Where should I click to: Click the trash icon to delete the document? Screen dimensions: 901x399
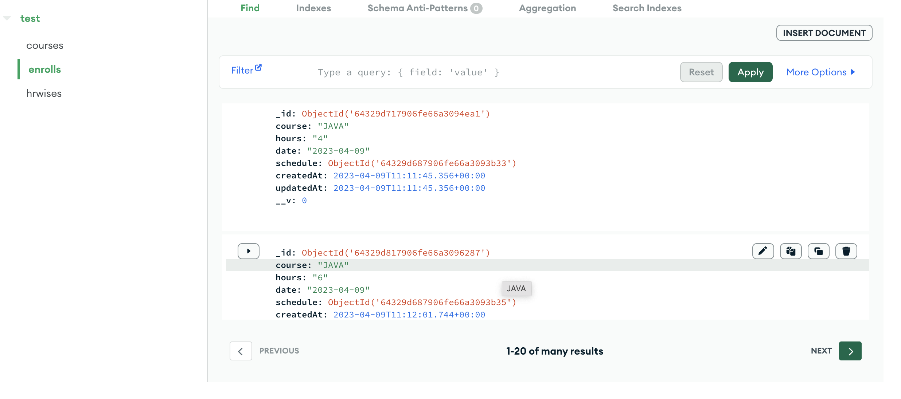[846, 251]
